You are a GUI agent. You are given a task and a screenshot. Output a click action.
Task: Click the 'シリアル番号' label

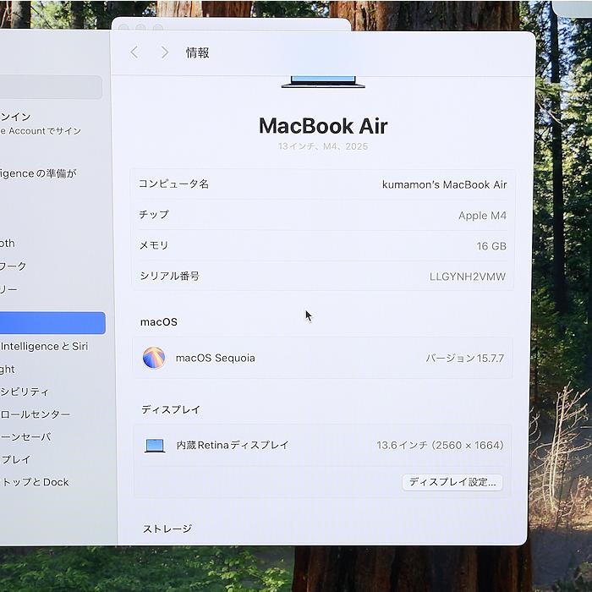tap(169, 276)
